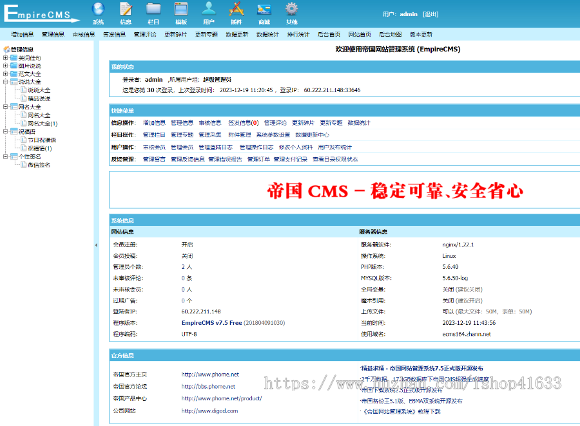
Task: Select 节日祝福语 in the tree
Action: (x=42, y=140)
